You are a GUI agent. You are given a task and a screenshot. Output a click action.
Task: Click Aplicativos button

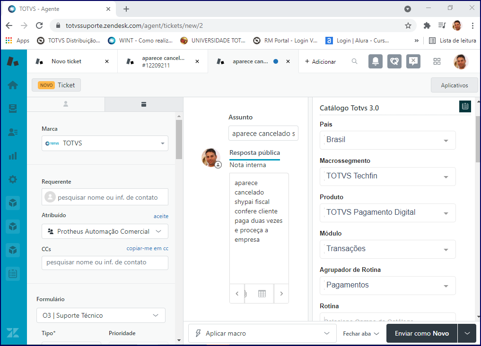click(x=455, y=85)
